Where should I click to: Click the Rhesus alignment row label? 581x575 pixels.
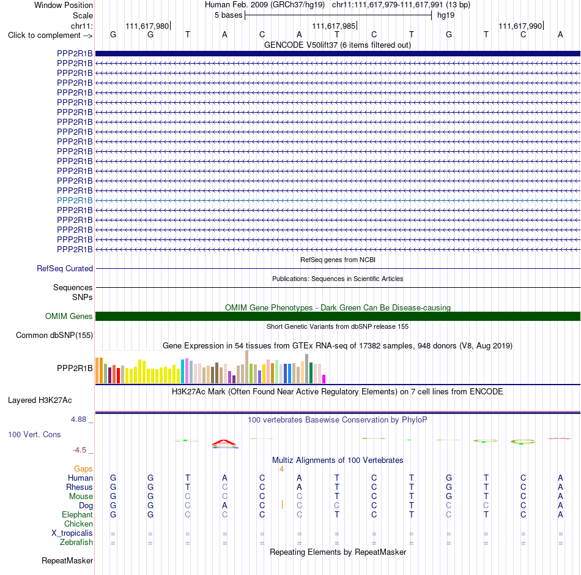click(x=80, y=487)
